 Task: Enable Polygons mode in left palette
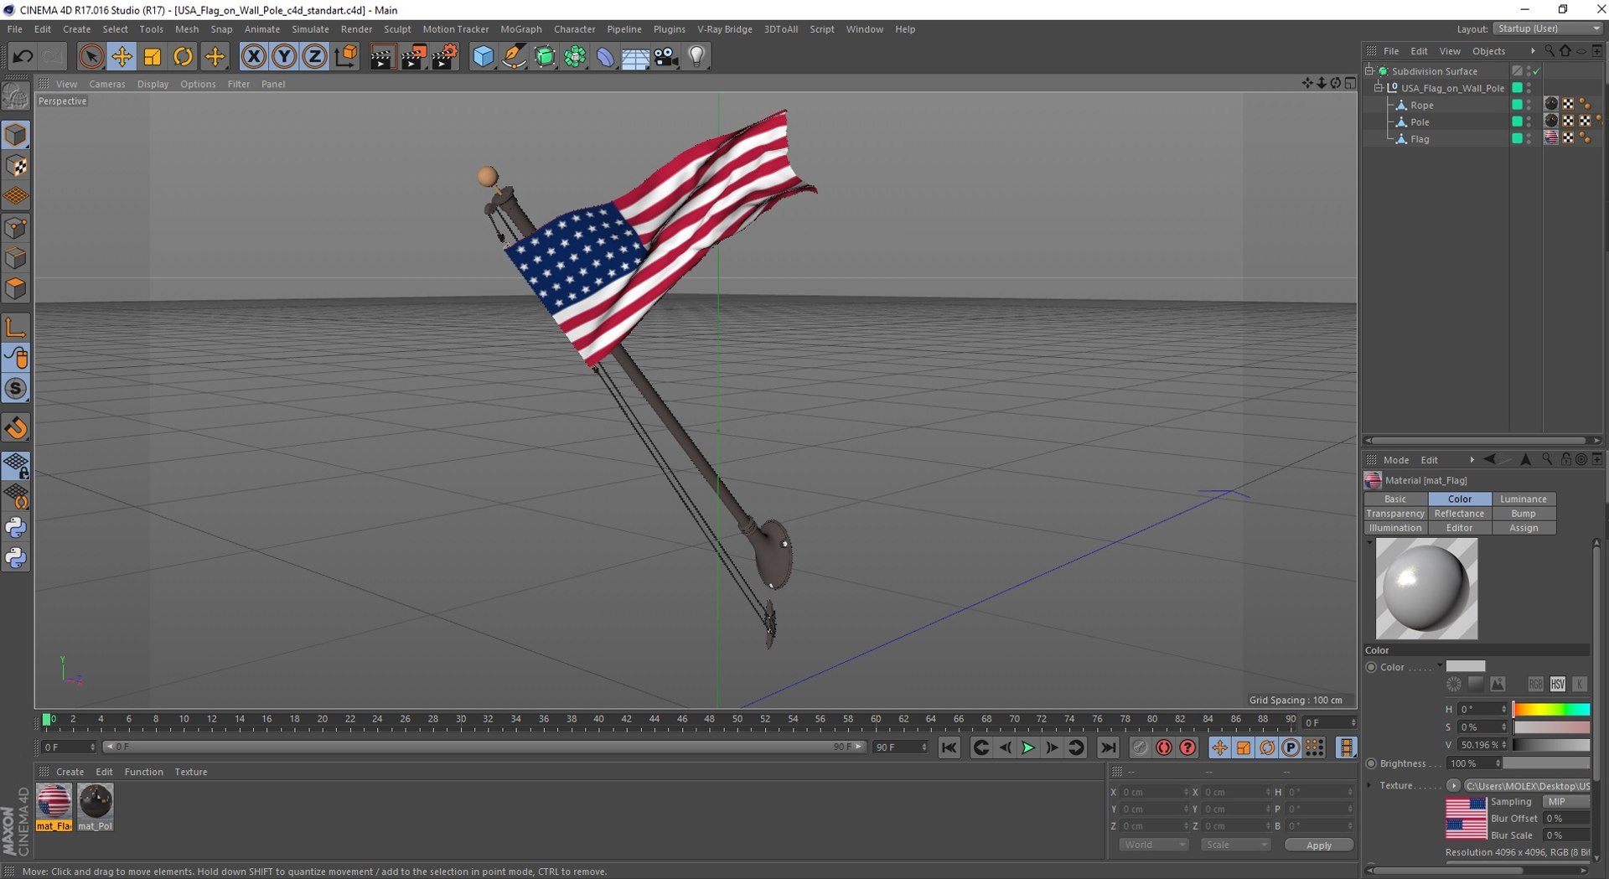[x=16, y=288]
